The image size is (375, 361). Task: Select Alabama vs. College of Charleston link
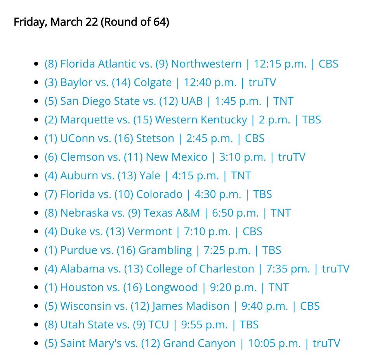pos(197,269)
